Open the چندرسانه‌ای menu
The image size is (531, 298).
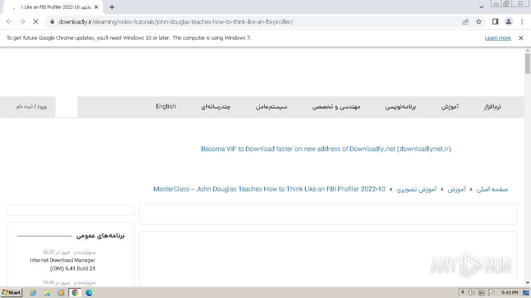tap(216, 107)
